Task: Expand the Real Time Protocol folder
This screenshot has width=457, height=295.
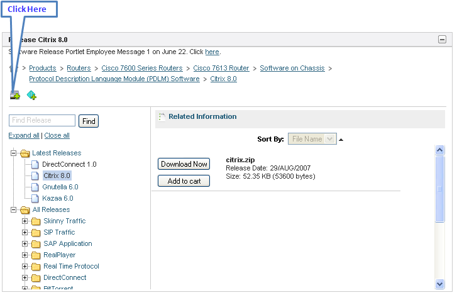Action: [25, 267]
